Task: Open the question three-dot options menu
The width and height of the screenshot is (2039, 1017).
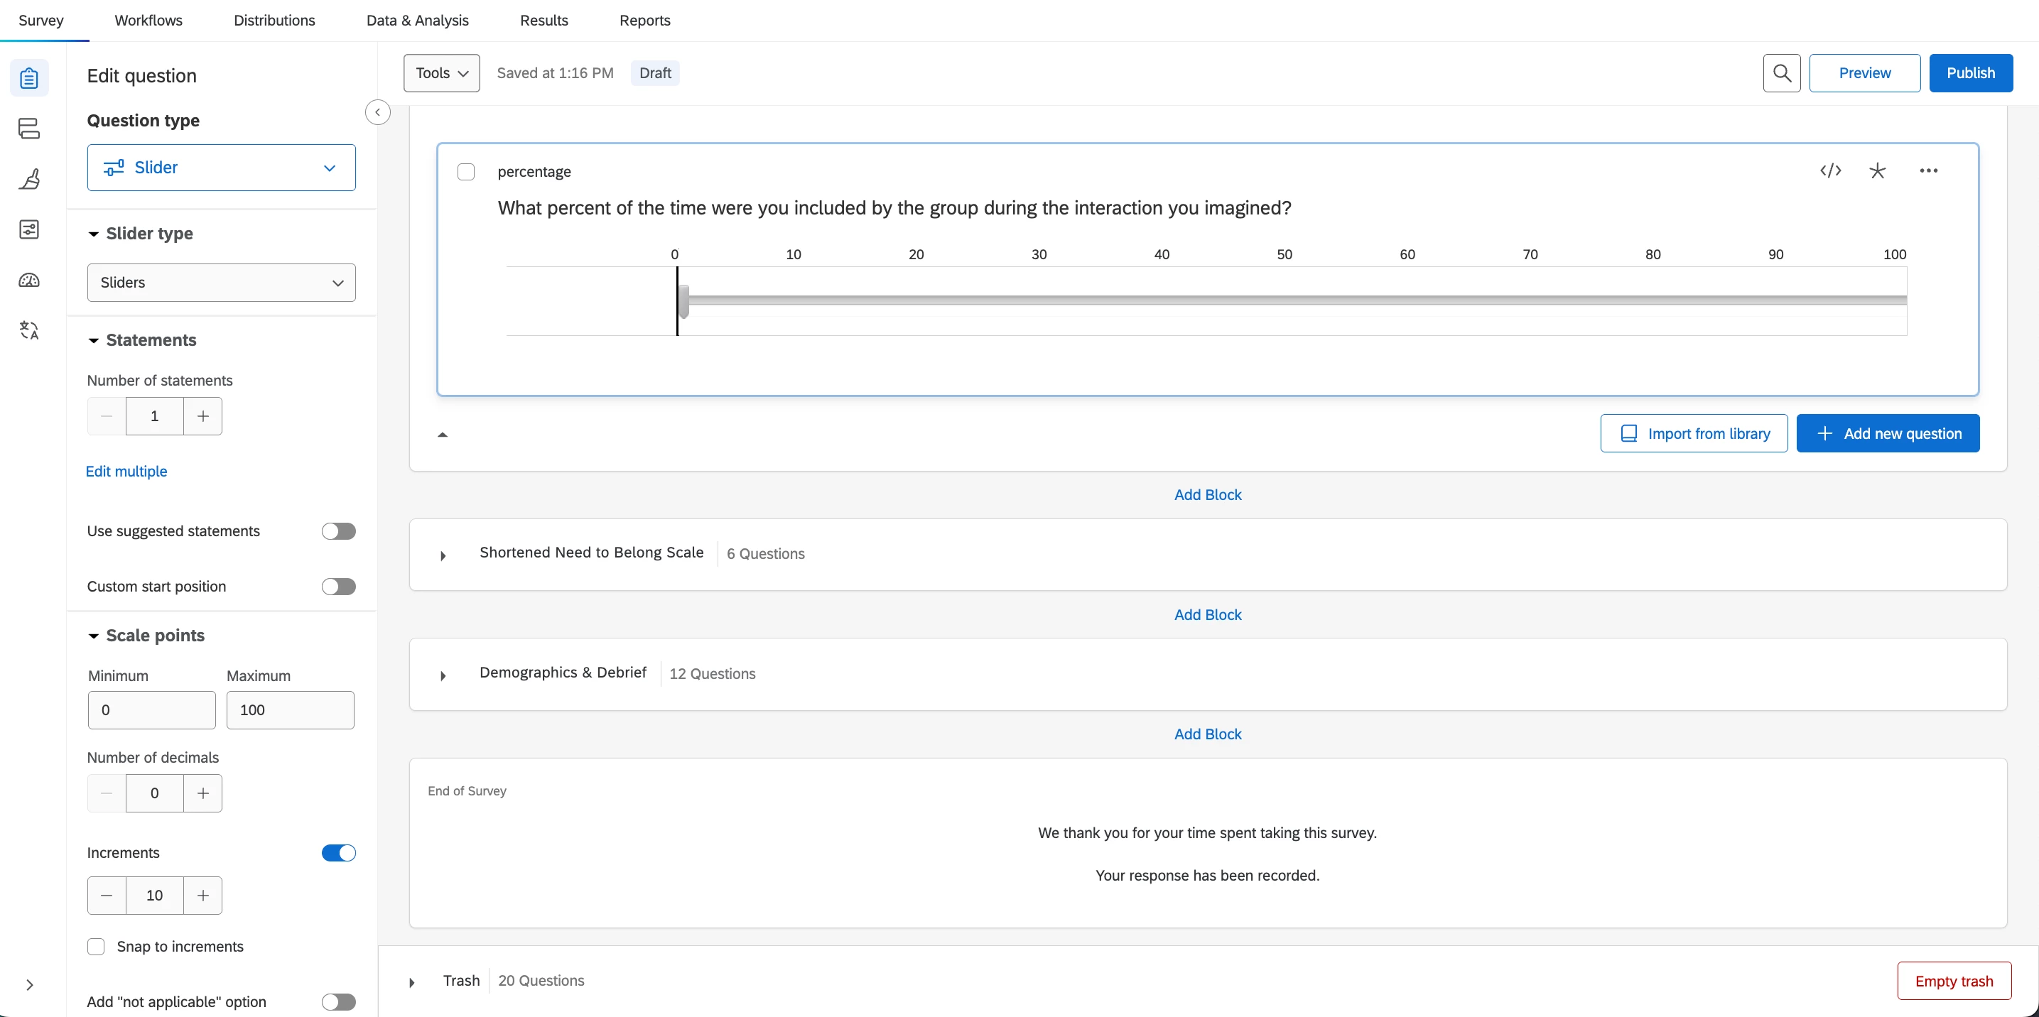Action: click(1928, 171)
